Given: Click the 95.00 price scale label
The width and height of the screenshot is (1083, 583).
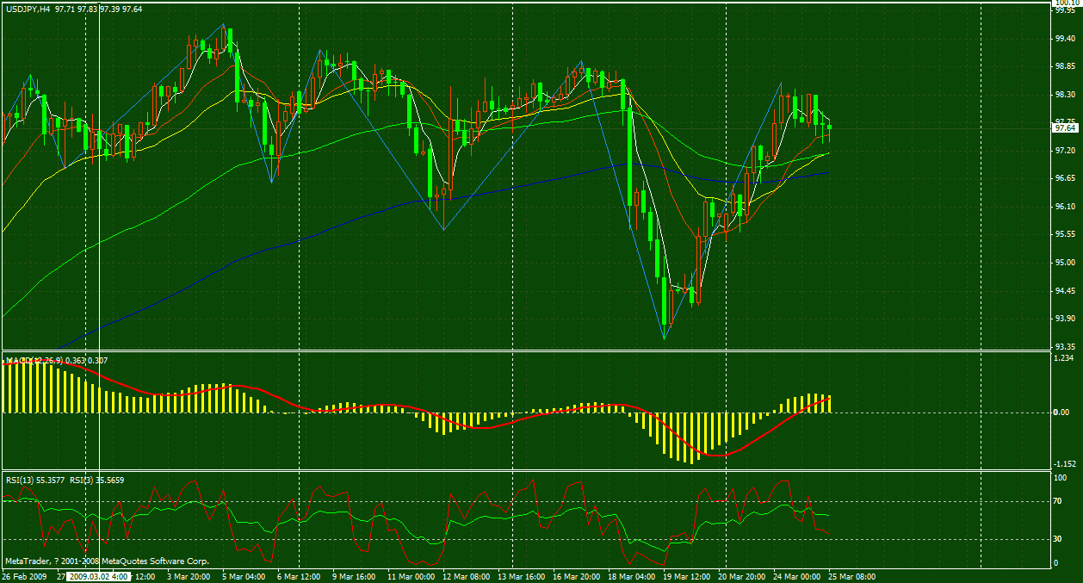Looking at the screenshot, I should point(1065,263).
